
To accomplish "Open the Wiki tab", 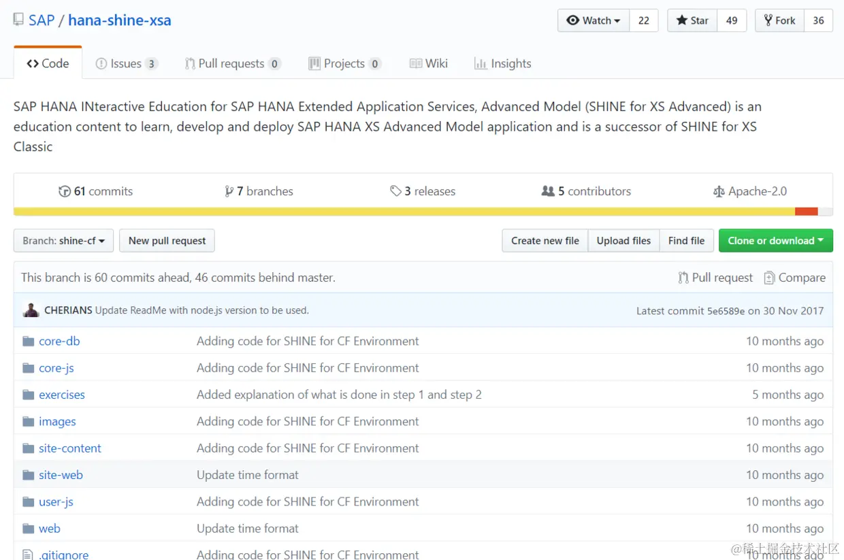I will click(429, 63).
